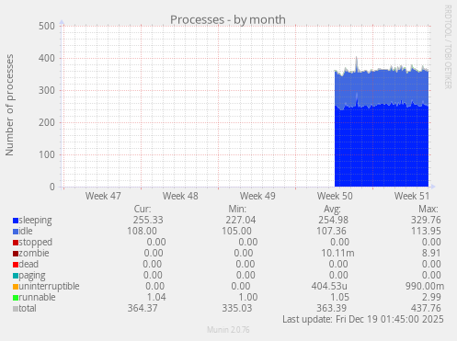457x341 pixels.
Task: Click sleeping current value 255.33
Action: click(x=148, y=220)
